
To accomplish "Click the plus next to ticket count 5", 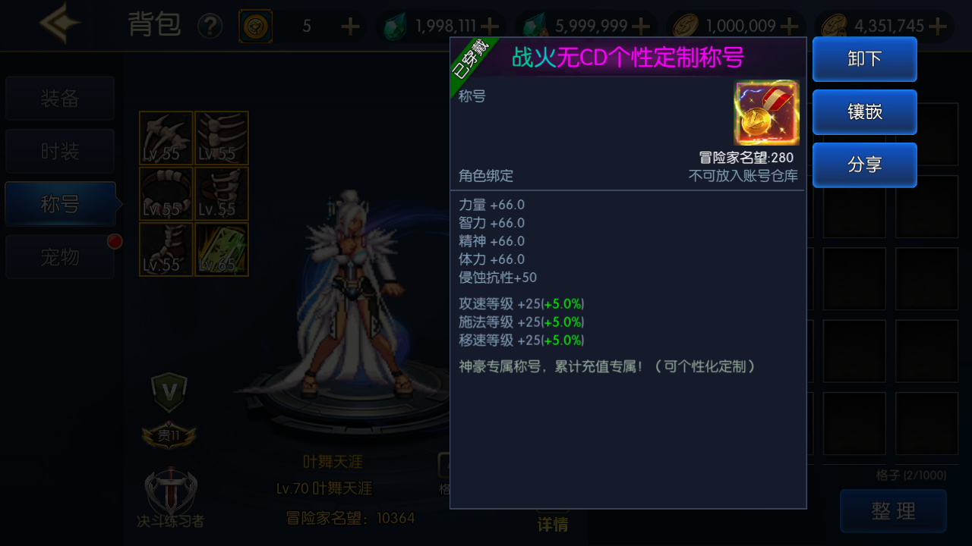I will tap(350, 27).
